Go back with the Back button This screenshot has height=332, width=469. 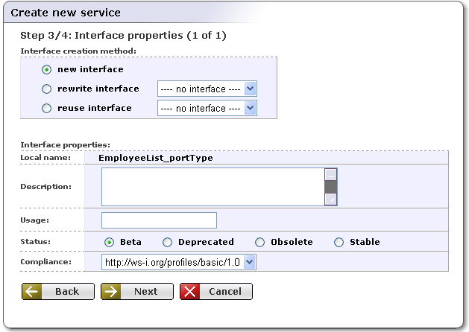pos(58,291)
